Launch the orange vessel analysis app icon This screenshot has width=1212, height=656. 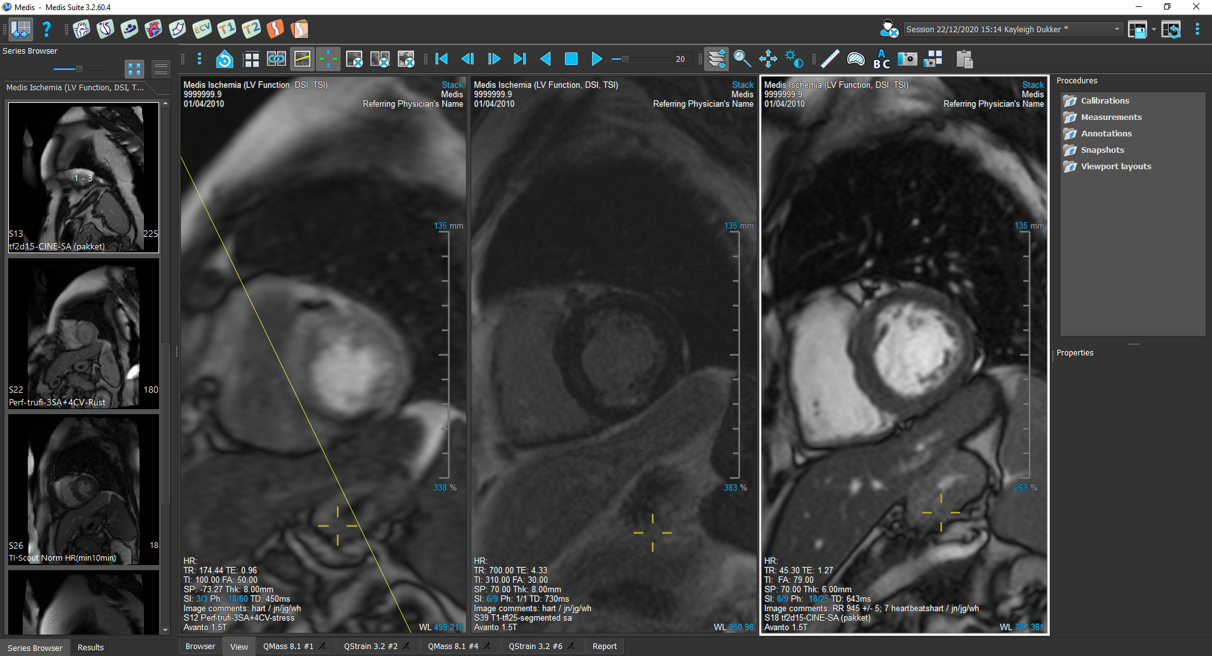coord(275,29)
